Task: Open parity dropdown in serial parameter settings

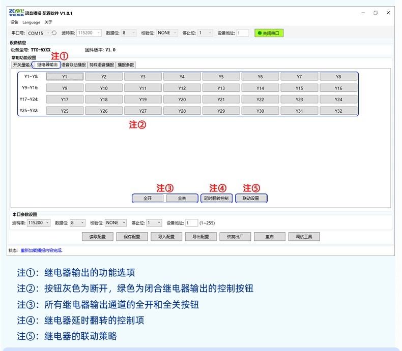Action: tap(116, 223)
